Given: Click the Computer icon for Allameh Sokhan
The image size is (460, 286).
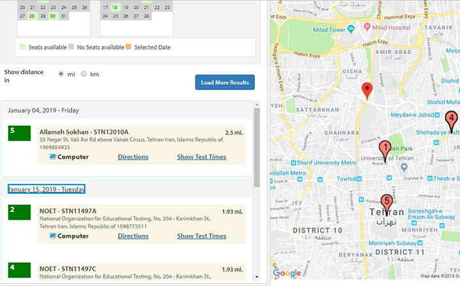Looking at the screenshot, I should 53,157.
